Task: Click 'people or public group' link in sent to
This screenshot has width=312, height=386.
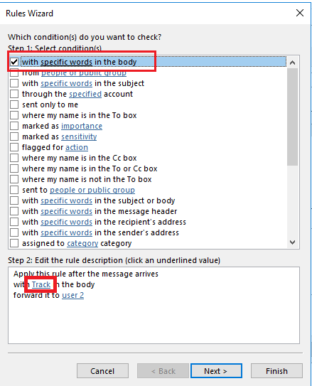Action: tap(92, 190)
